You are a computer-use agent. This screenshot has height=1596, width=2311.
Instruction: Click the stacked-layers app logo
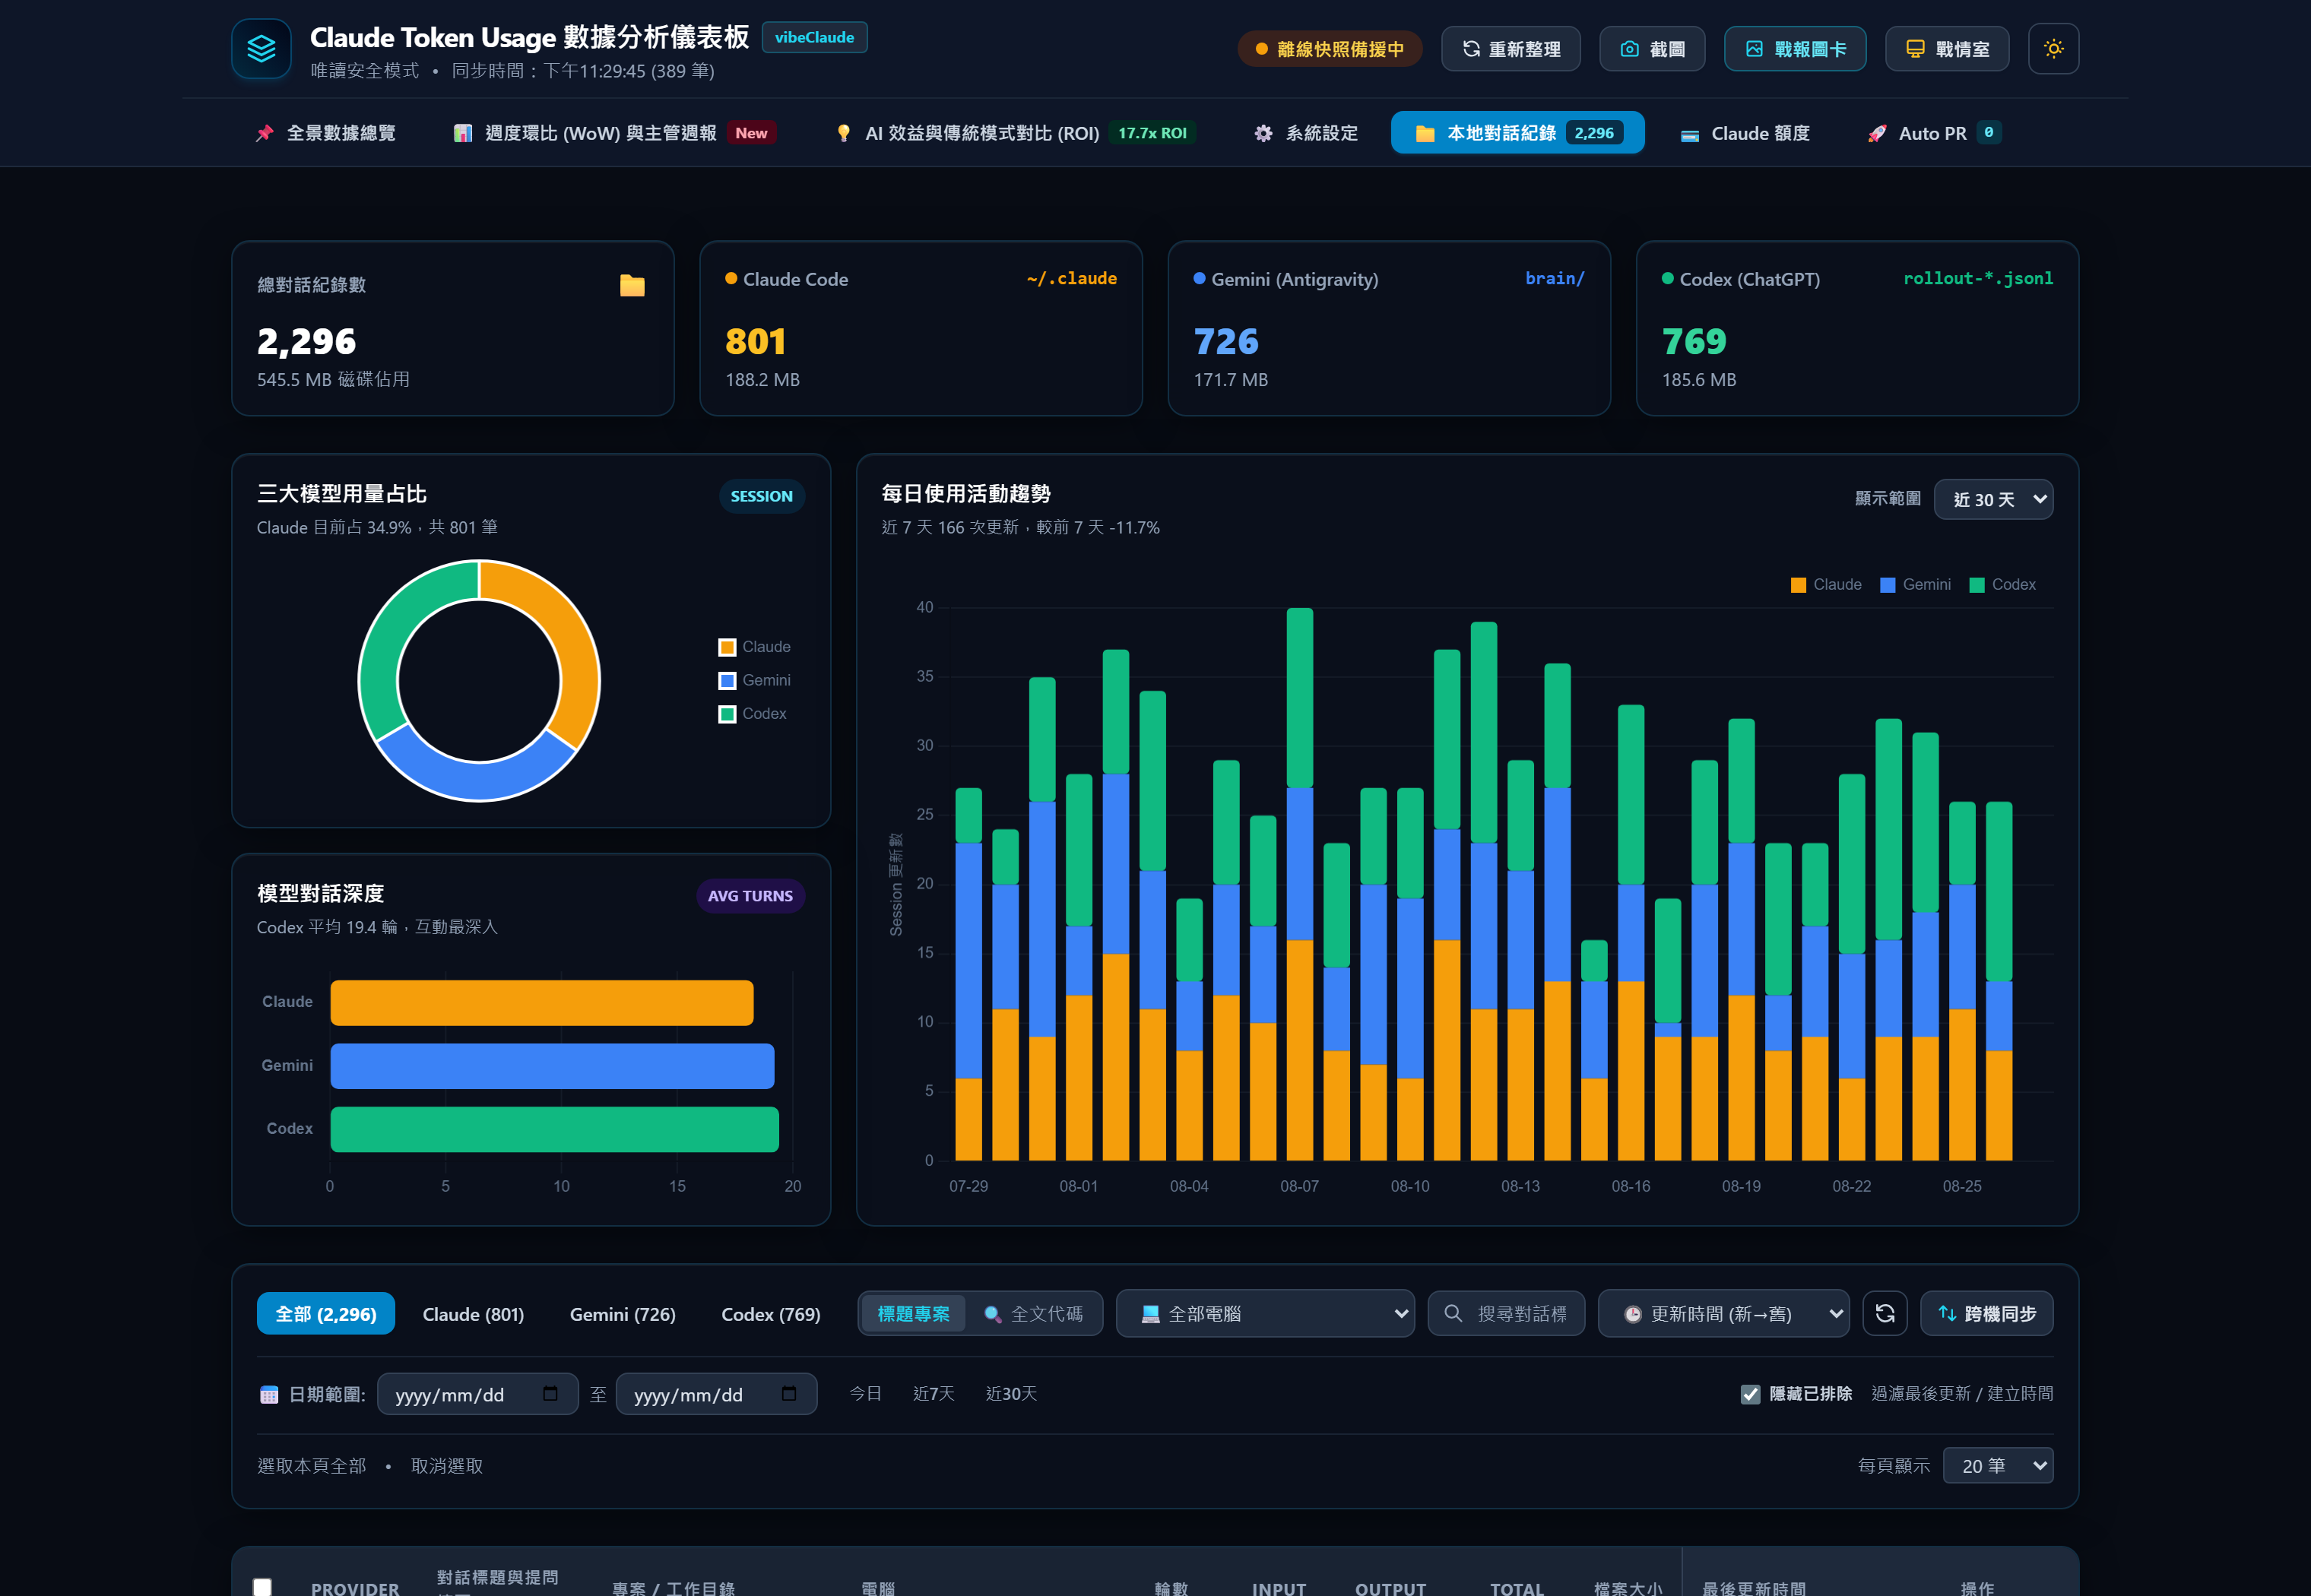click(261, 49)
